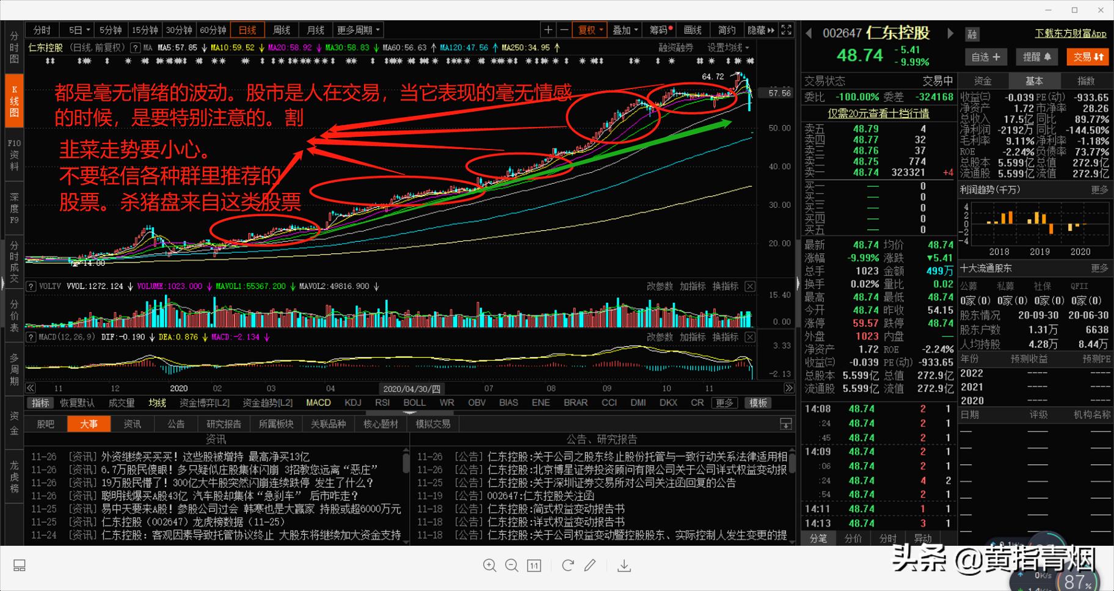Click the 交易 trade button
Image resolution: width=1114 pixels, height=591 pixels.
click(1087, 56)
